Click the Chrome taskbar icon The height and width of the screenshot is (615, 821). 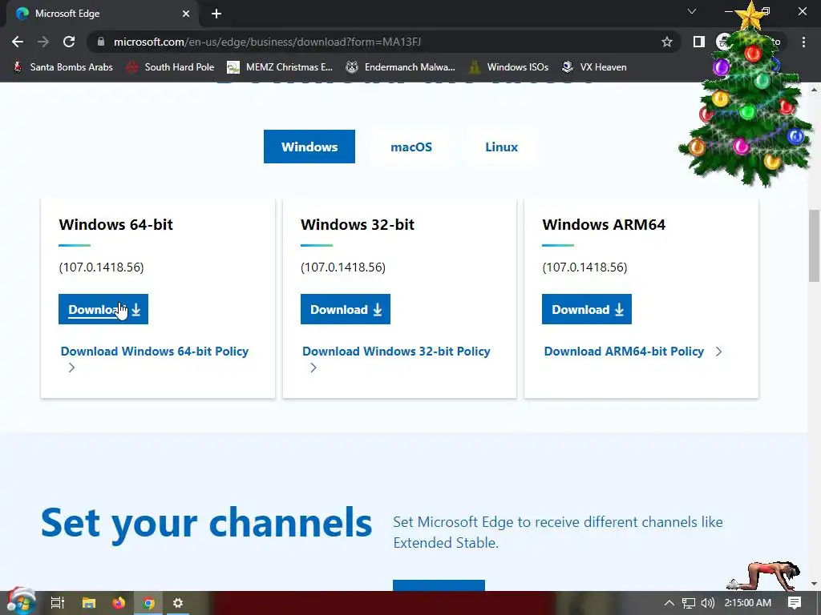pyautogui.click(x=148, y=603)
